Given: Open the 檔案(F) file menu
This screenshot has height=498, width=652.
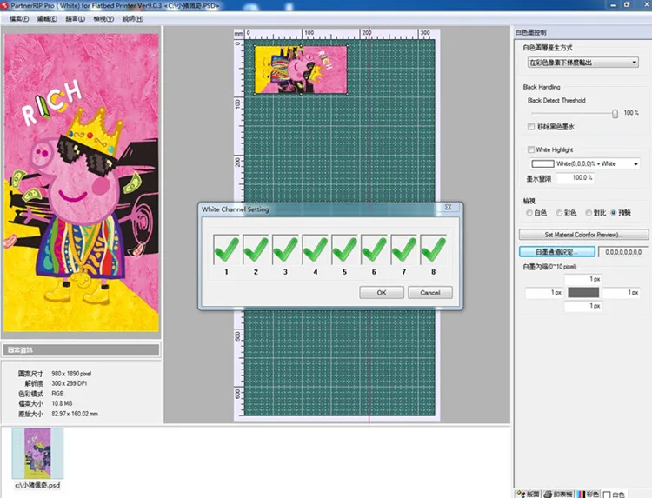Looking at the screenshot, I should tap(19, 19).
